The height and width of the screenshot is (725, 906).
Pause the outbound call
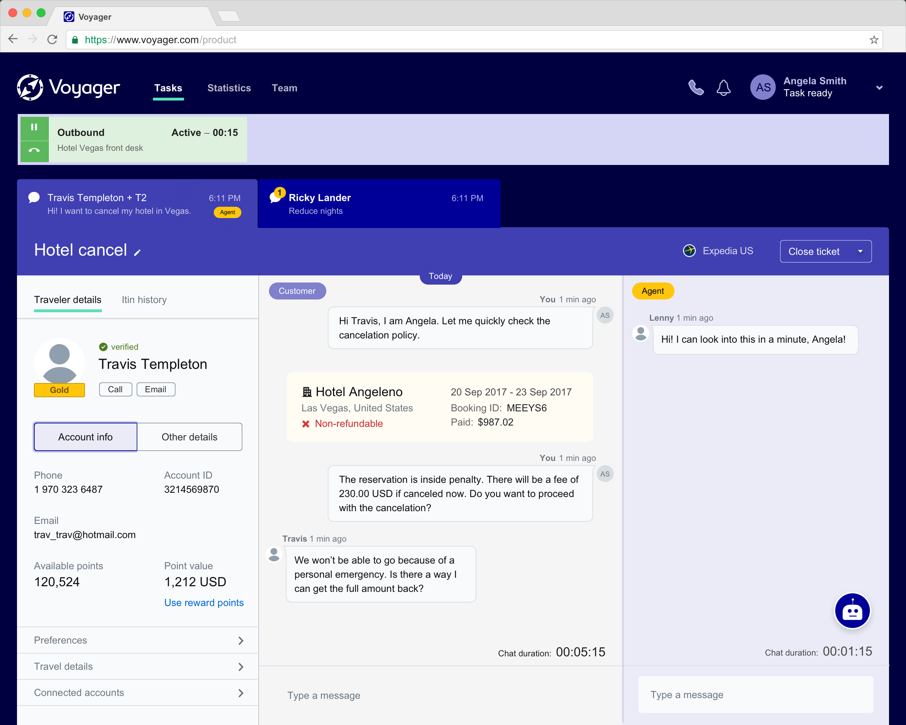tap(34, 127)
